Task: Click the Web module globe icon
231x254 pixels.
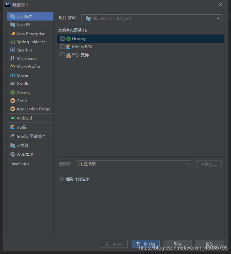Action: point(13,154)
